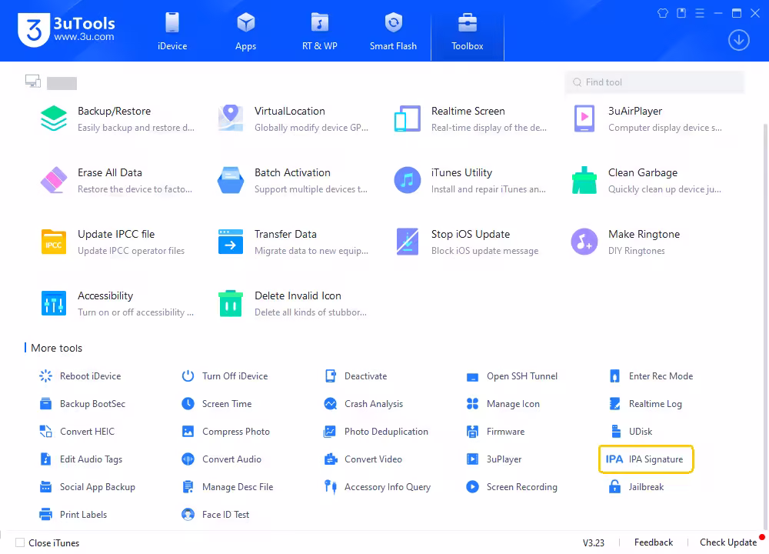Switch to the iDevice tab
Image resolution: width=769 pixels, height=554 pixels.
[172, 32]
